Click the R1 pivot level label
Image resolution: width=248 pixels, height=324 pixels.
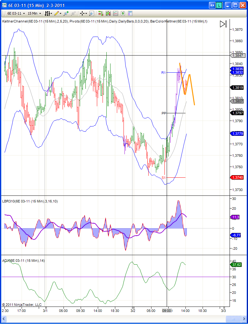(164, 73)
